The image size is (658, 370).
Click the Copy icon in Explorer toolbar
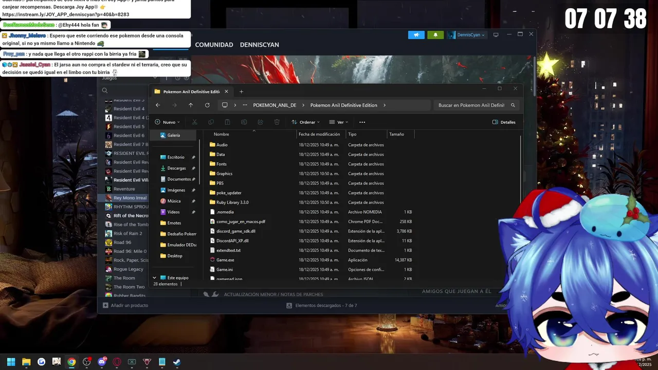(211, 122)
